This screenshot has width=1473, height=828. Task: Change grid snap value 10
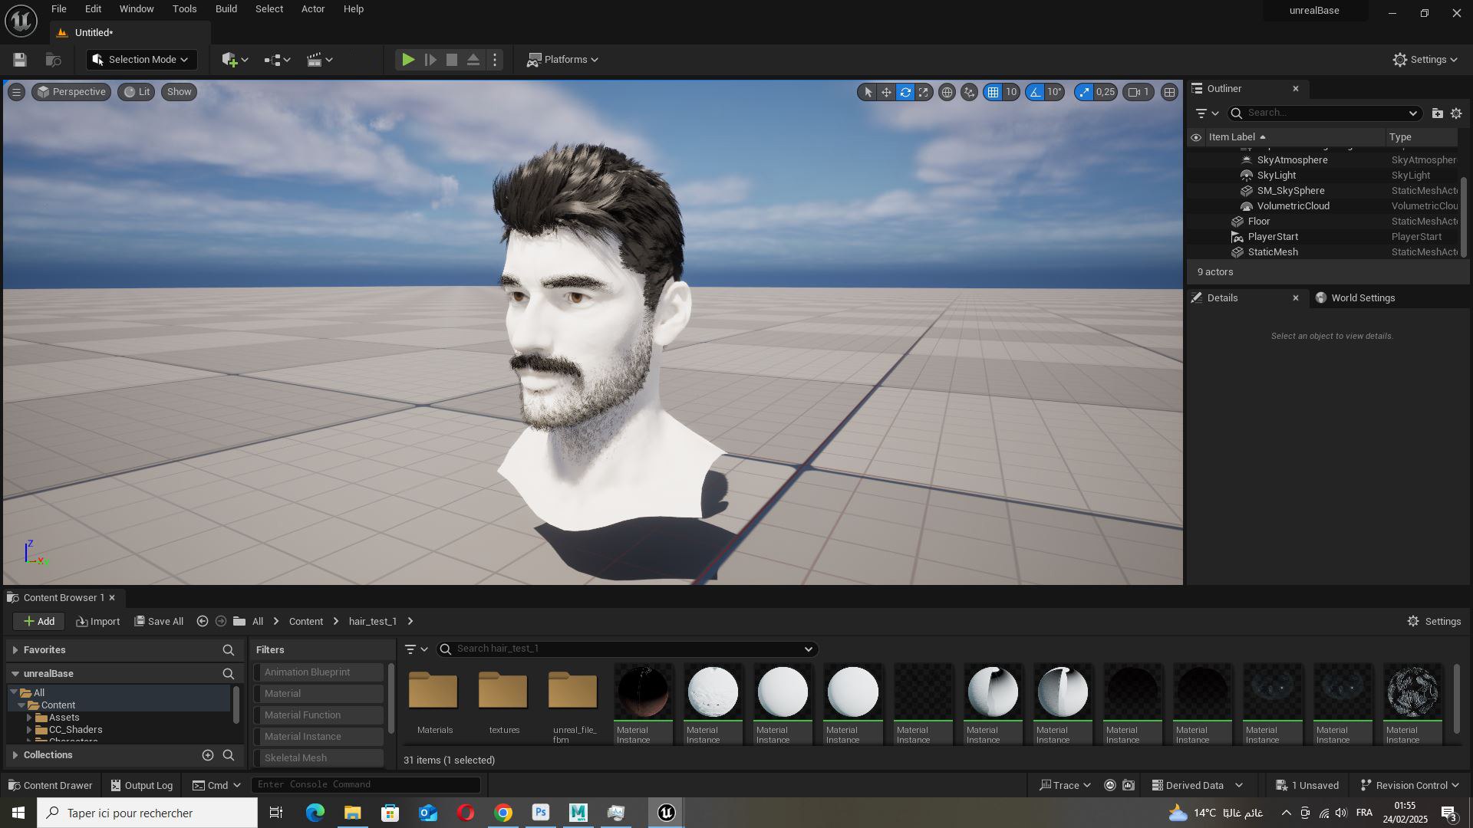[x=1011, y=92]
